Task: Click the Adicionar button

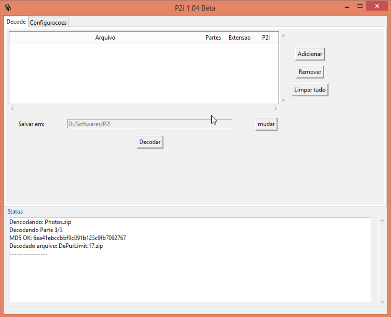Action: pyautogui.click(x=310, y=54)
